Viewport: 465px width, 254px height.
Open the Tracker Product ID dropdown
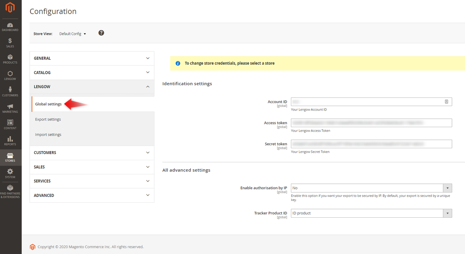click(371, 213)
